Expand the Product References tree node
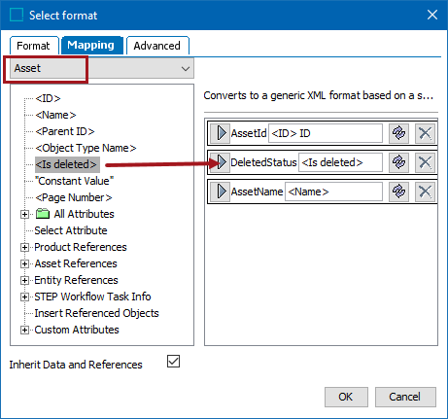448x419 pixels. coord(24,247)
